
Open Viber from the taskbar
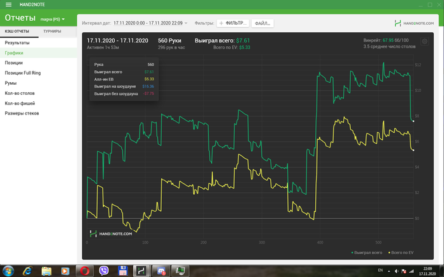click(x=104, y=271)
